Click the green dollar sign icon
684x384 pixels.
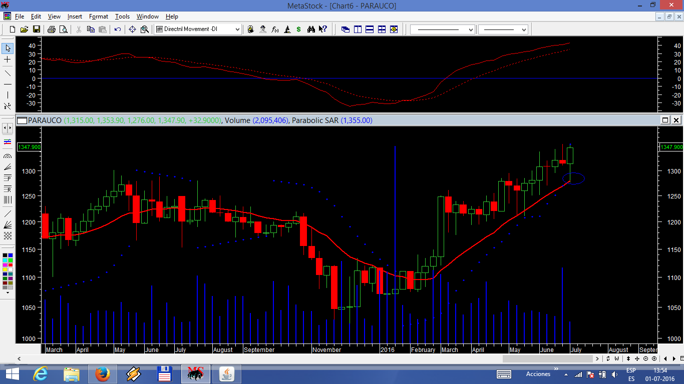(299, 29)
